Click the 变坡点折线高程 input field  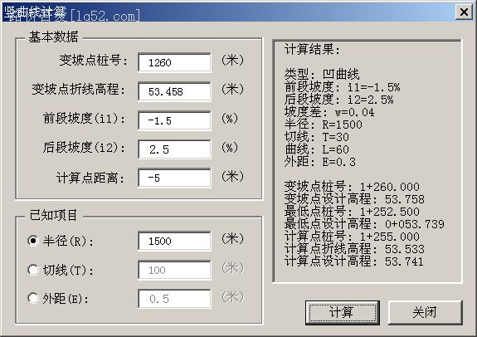pyautogui.click(x=174, y=91)
